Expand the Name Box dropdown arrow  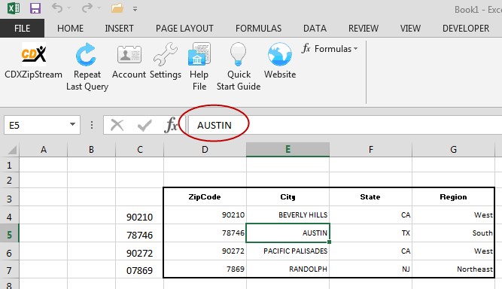pyautogui.click(x=73, y=124)
